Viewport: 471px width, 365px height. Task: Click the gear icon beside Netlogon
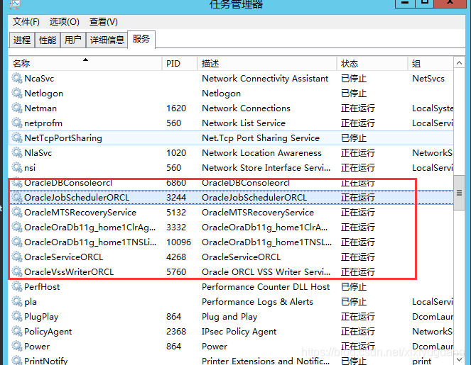coord(17,93)
